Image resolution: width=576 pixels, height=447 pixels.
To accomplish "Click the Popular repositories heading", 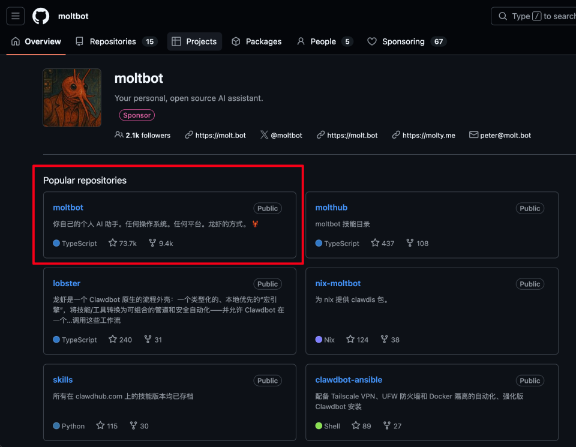I will (x=85, y=181).
